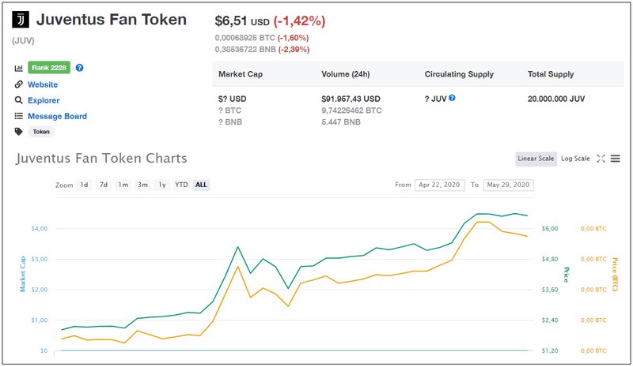Image resolution: width=633 pixels, height=367 pixels.
Task: Open the rank help question icon
Action: click(x=80, y=68)
